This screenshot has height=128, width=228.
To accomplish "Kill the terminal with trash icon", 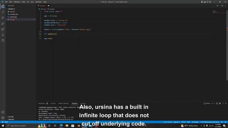I will (220, 103).
